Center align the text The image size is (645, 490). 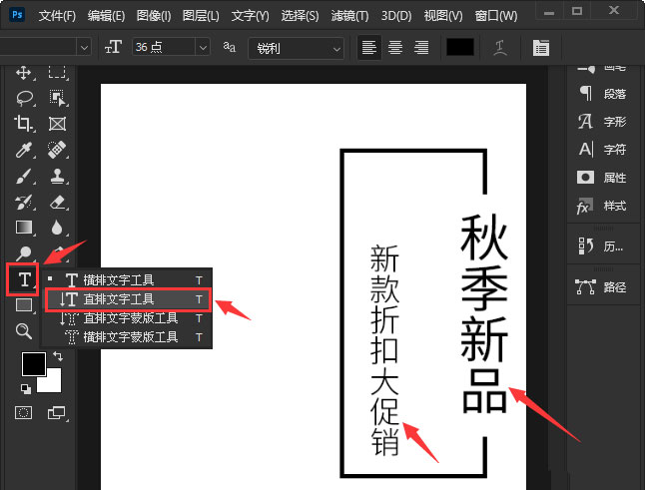395,48
